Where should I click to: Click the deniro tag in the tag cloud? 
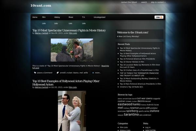(x=141, y=101)
